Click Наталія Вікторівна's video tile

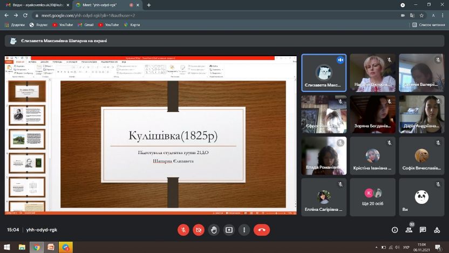373,73
